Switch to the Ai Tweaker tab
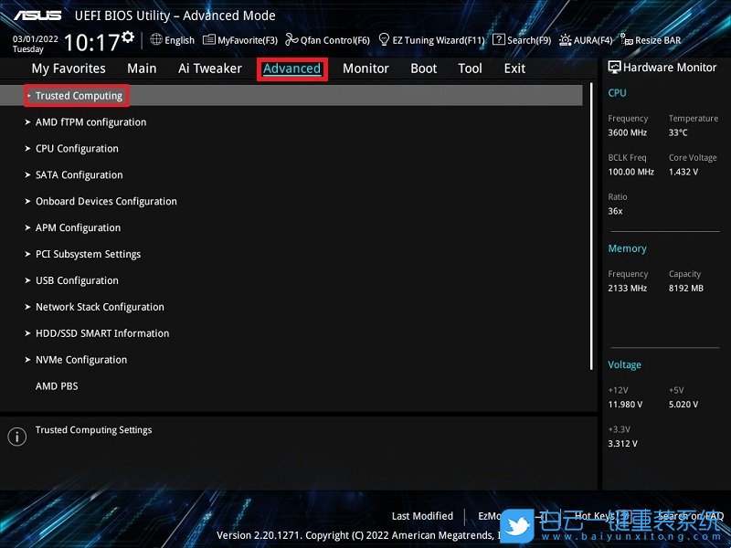 [x=209, y=68]
